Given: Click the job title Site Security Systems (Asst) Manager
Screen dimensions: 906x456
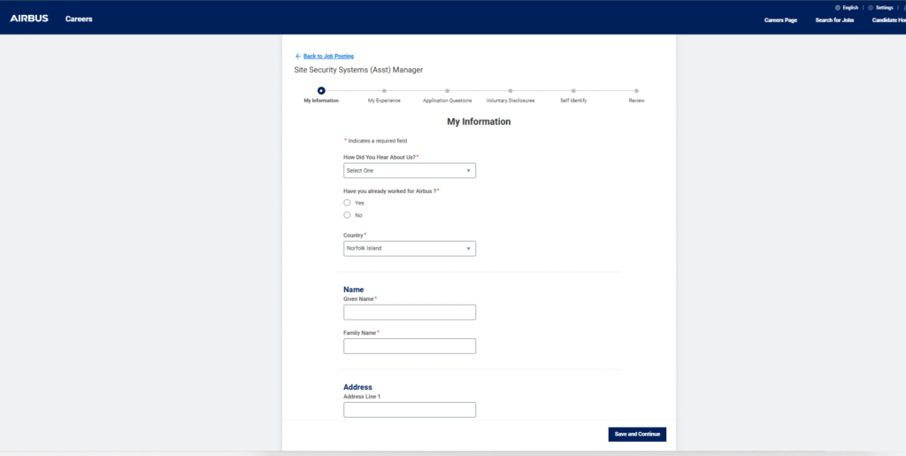Looking at the screenshot, I should 358,70.
